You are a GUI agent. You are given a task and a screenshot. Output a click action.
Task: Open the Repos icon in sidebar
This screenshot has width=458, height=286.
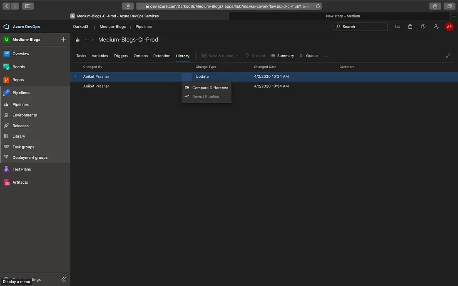(x=6, y=79)
